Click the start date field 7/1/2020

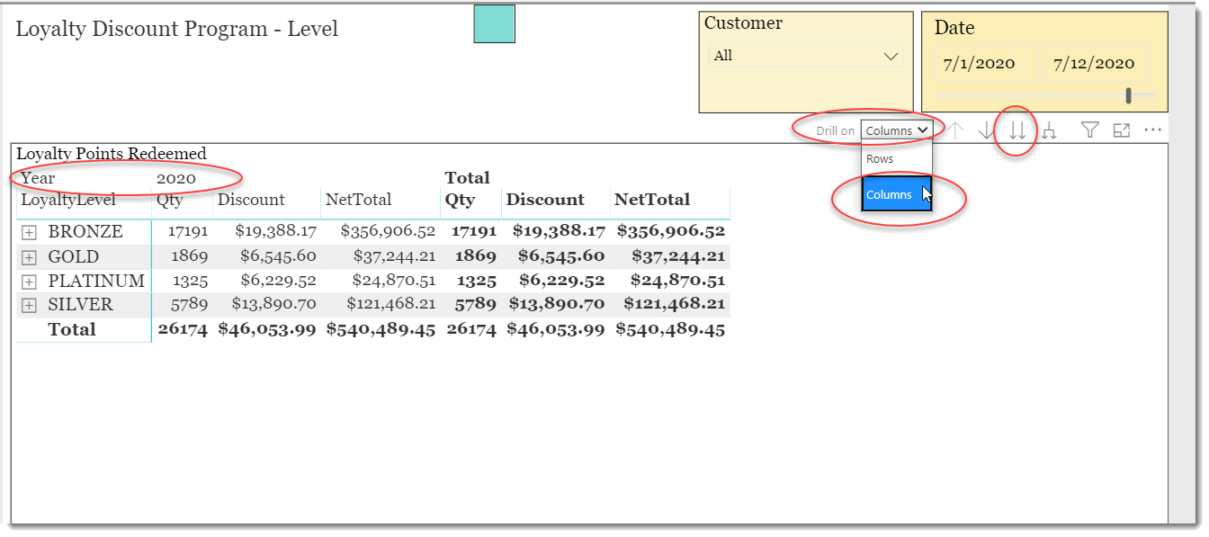click(986, 64)
